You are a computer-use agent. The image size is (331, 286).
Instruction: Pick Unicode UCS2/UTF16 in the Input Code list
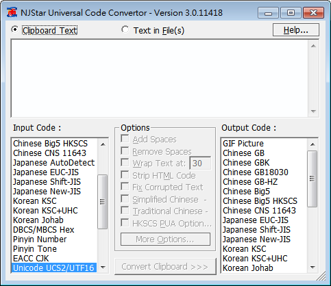click(54, 268)
